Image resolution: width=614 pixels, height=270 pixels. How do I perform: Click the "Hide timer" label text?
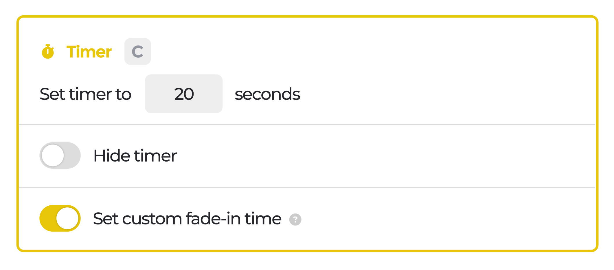tap(135, 156)
